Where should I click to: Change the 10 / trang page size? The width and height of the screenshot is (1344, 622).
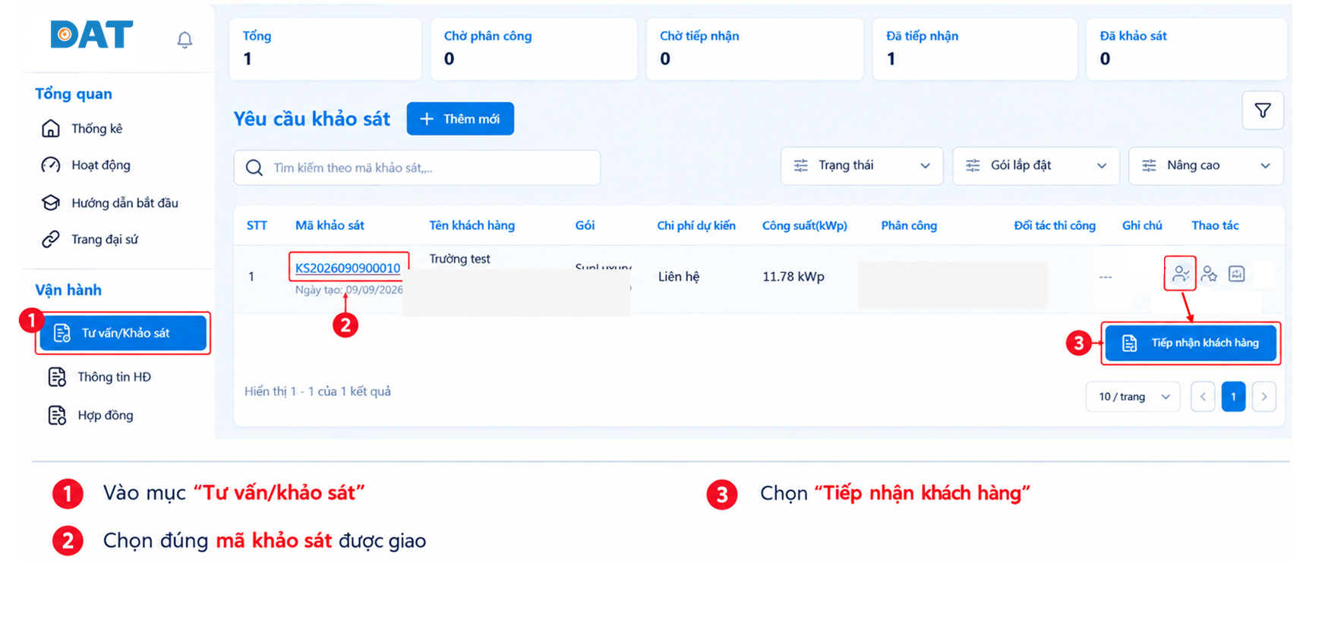coord(1133,397)
